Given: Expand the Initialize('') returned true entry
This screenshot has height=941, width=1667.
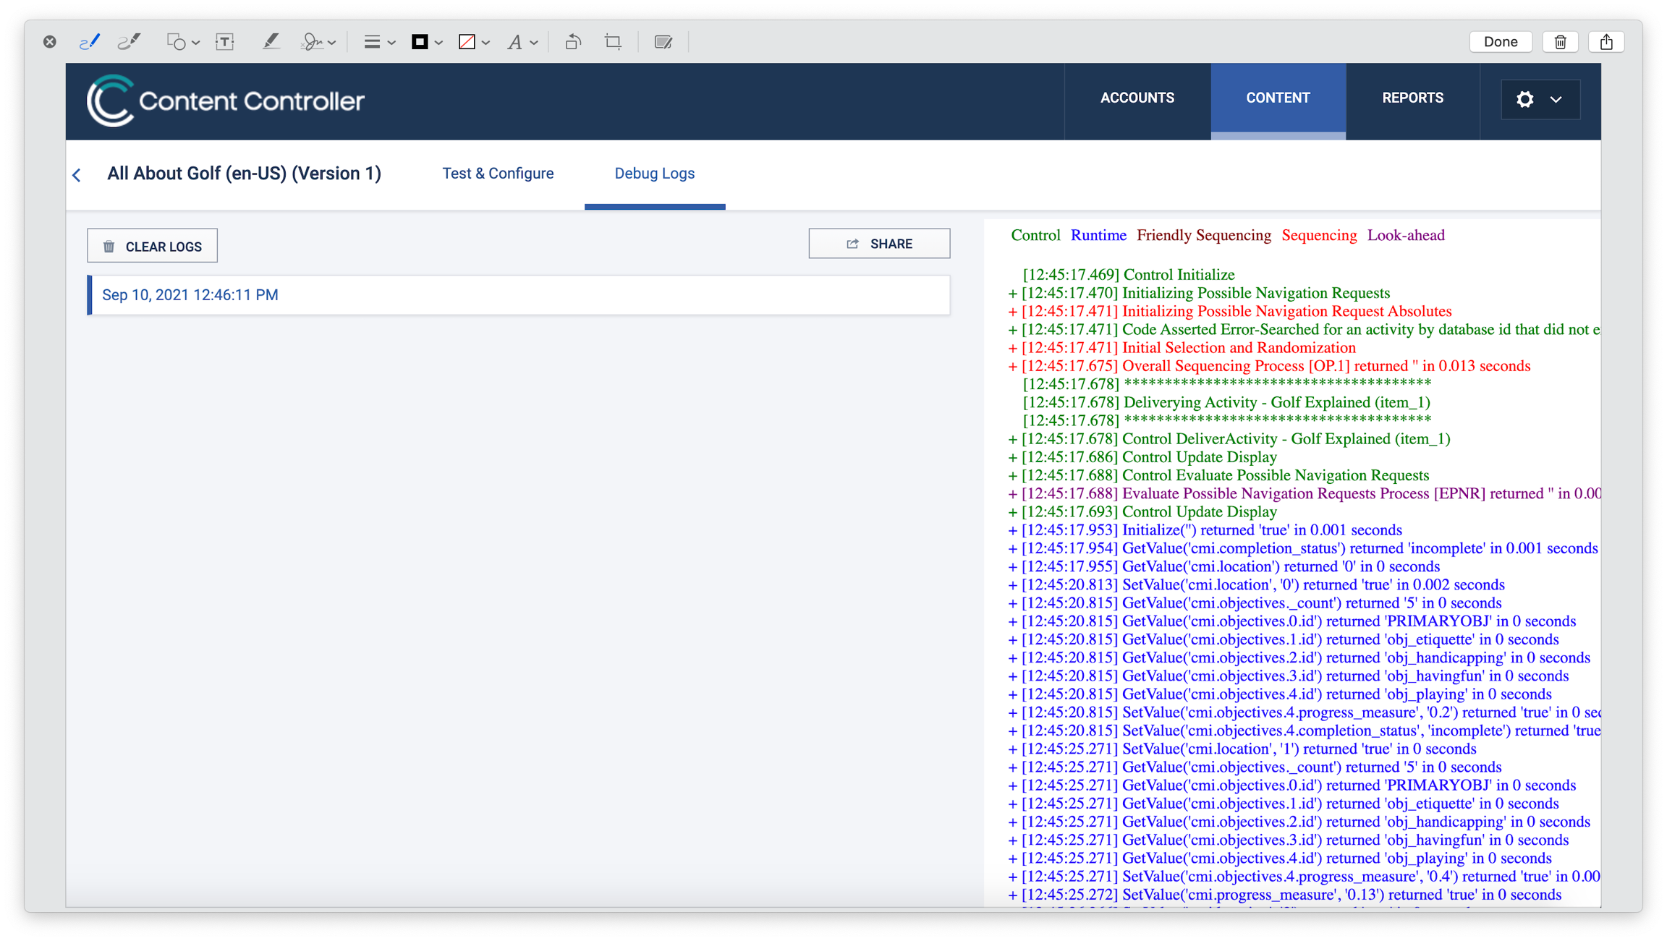Looking at the screenshot, I should (1012, 531).
